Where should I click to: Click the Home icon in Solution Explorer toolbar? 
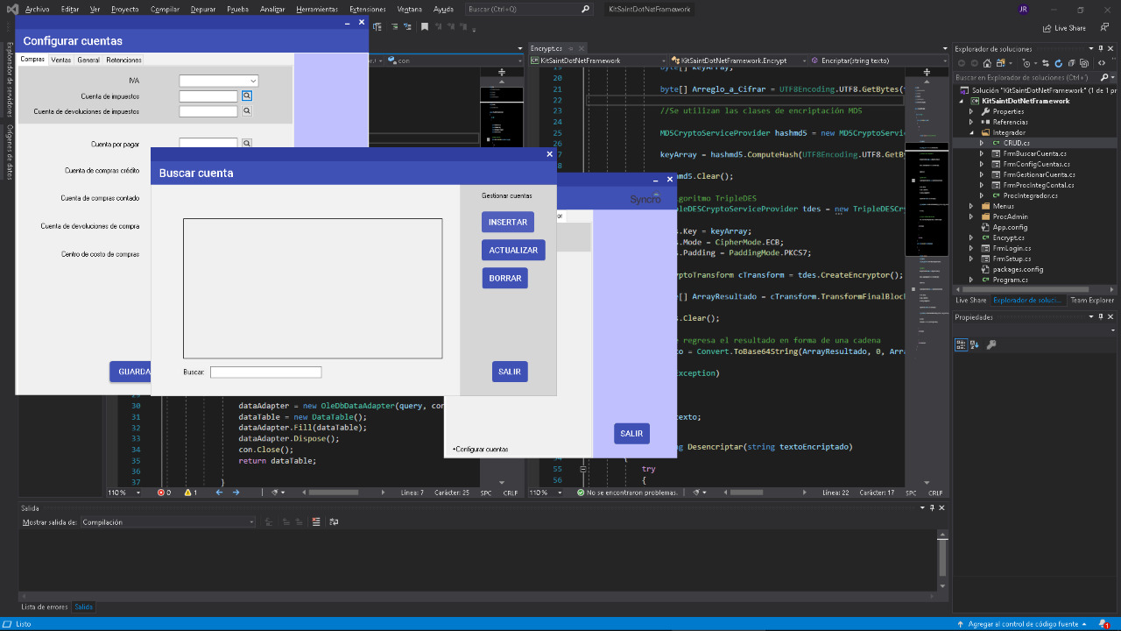click(988, 62)
